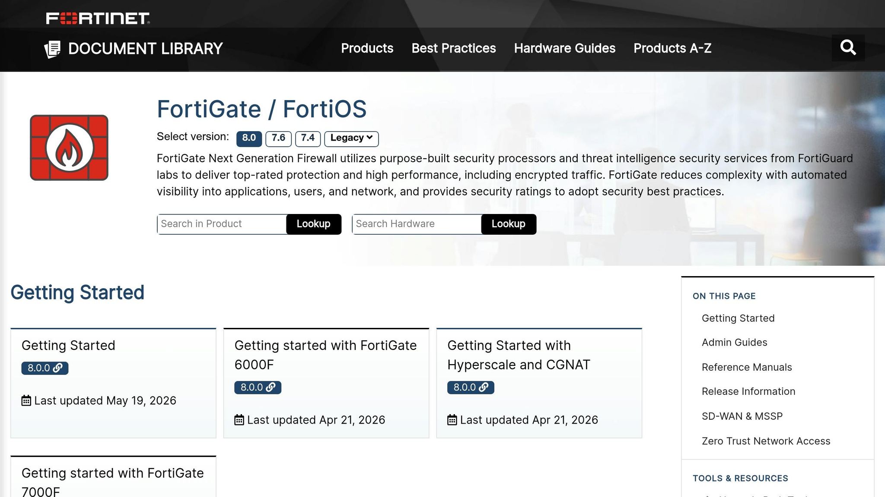Screen dimensions: 885x497
Task: Jump to Zero Trust Network Access section
Action: click(766, 441)
